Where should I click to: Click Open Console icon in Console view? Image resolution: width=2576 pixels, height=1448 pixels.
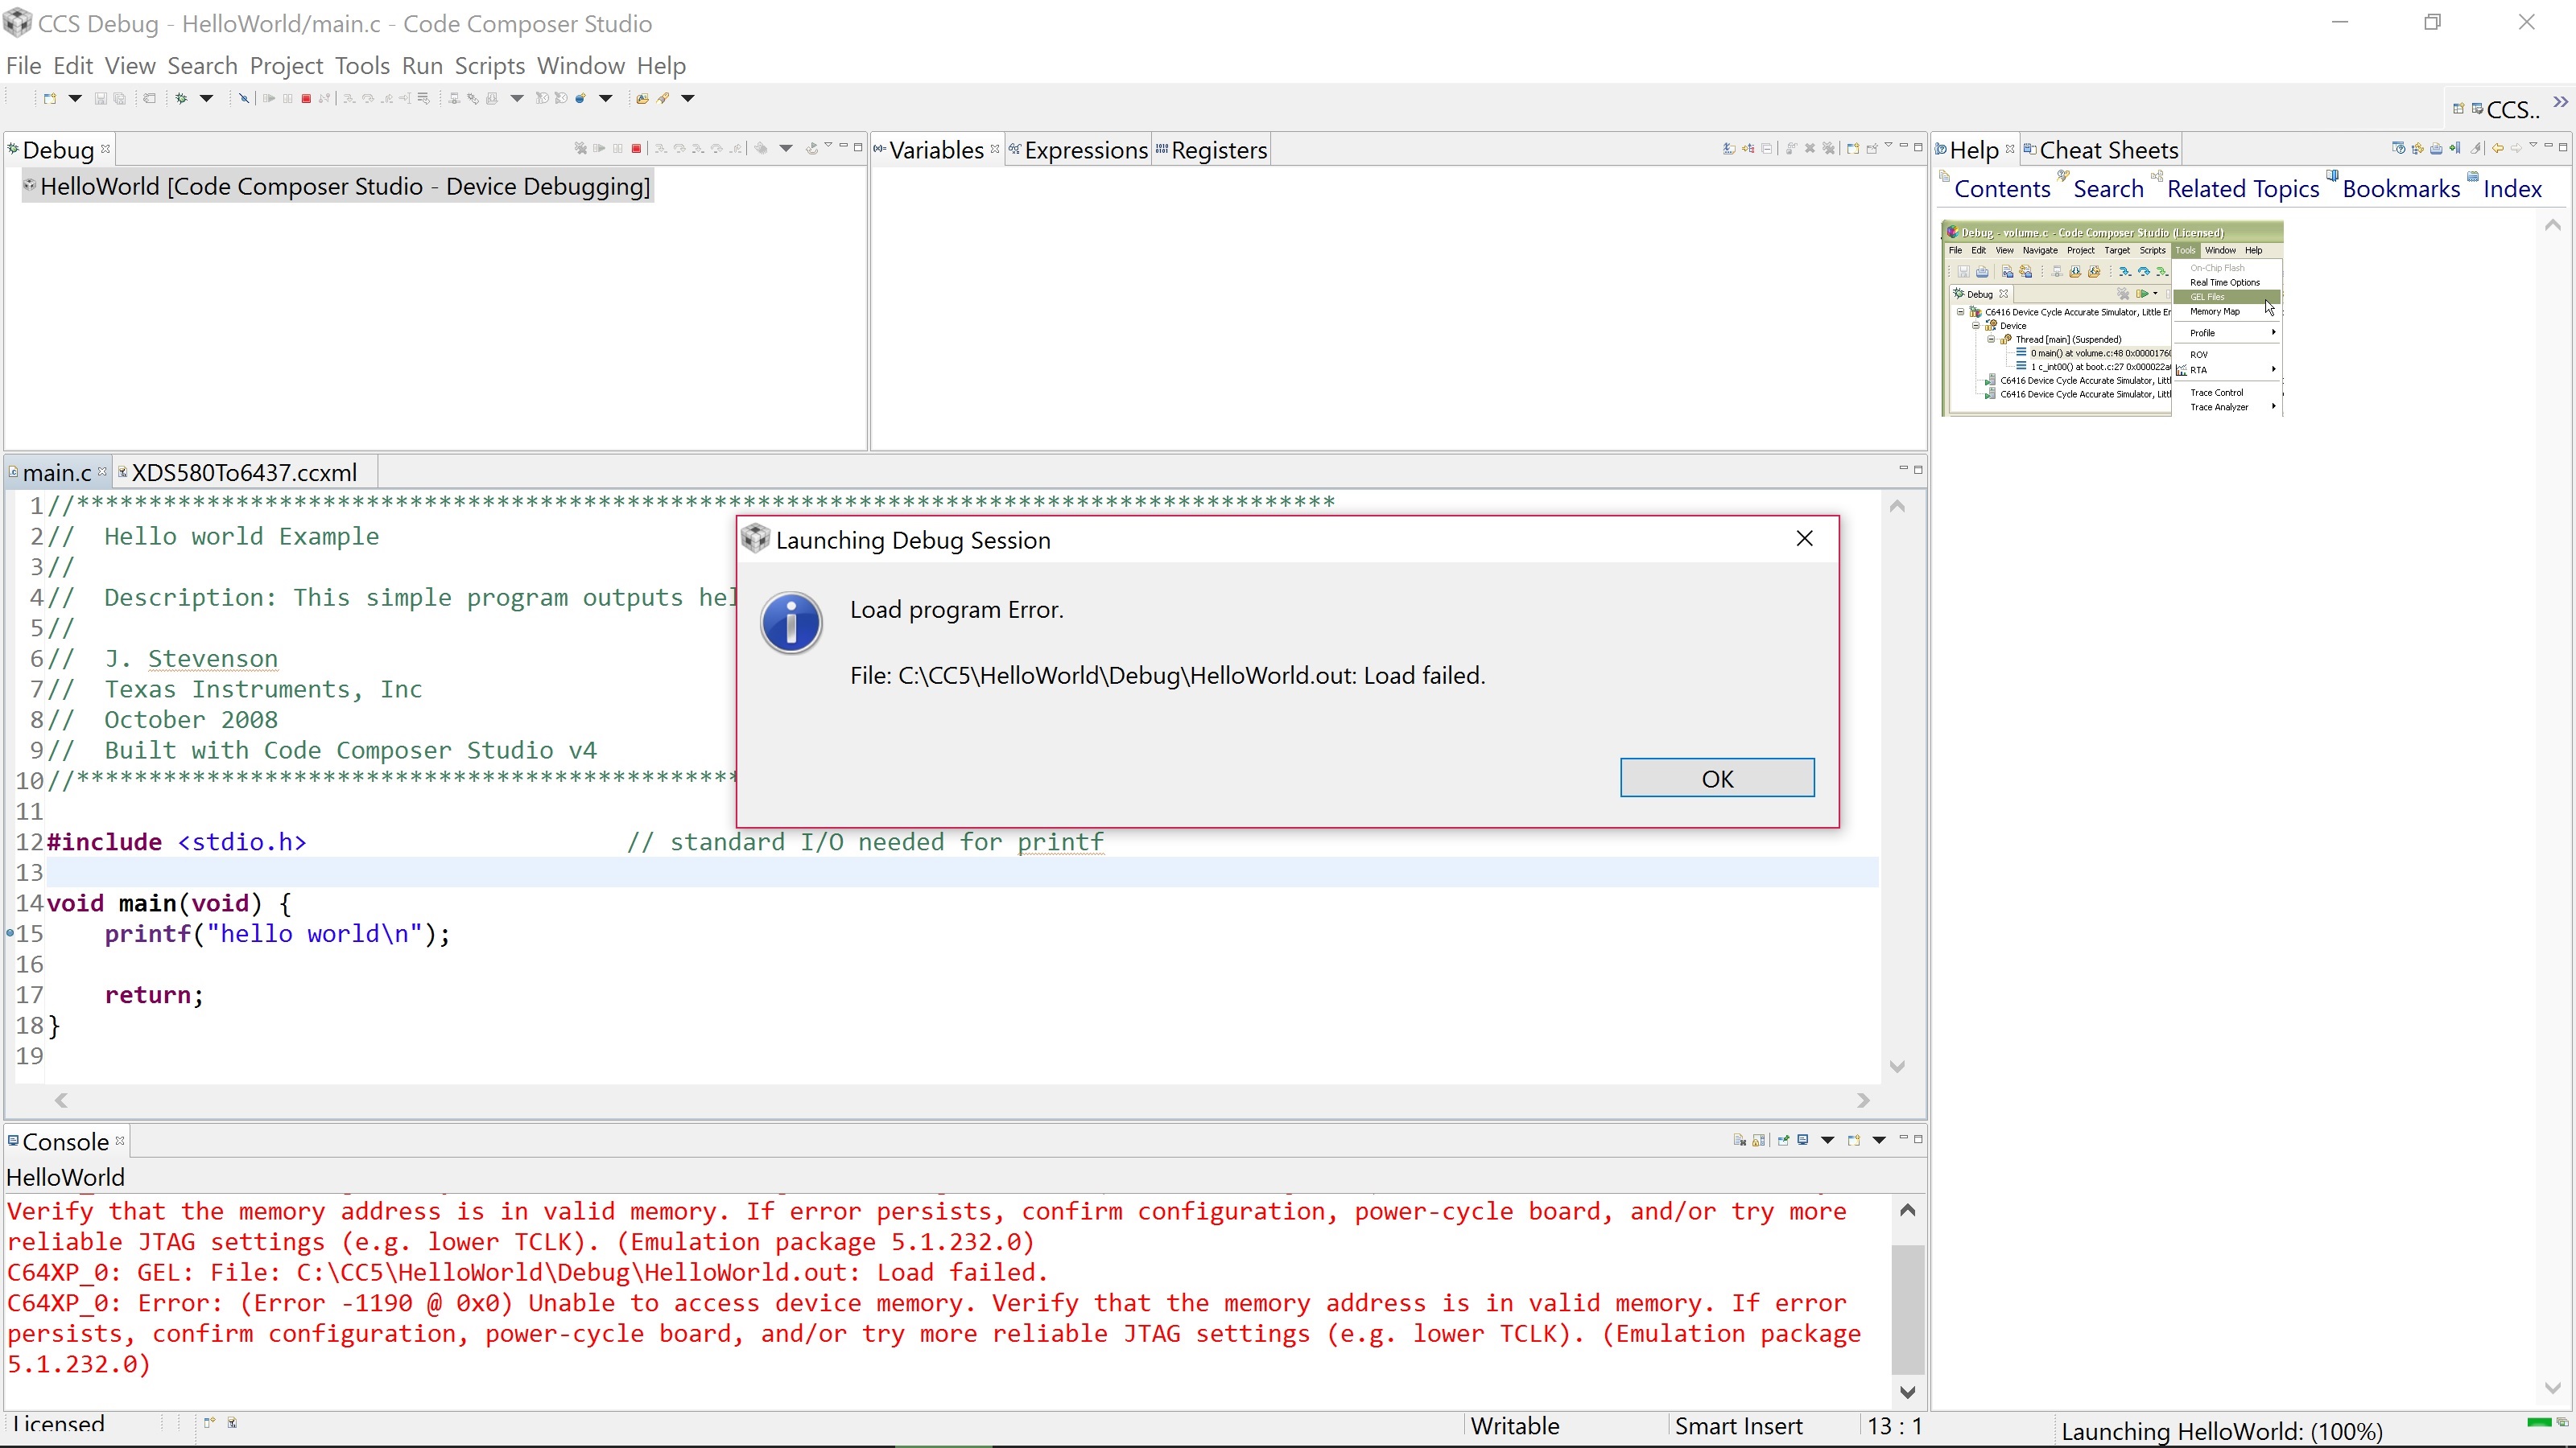[1854, 1140]
